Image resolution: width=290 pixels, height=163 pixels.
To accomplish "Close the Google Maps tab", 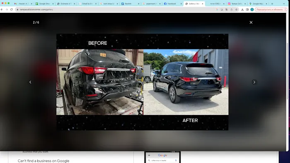I will click(x=266, y=4).
